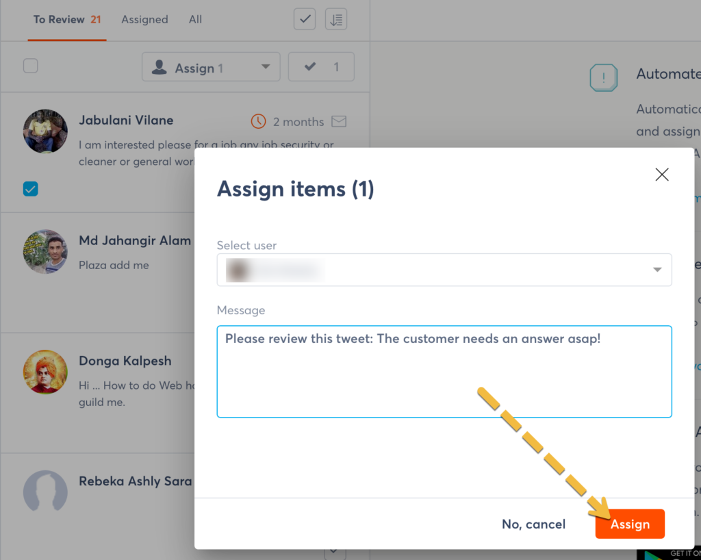Click the envelope icon beside 2 months
This screenshot has width=701, height=560.
pos(338,121)
